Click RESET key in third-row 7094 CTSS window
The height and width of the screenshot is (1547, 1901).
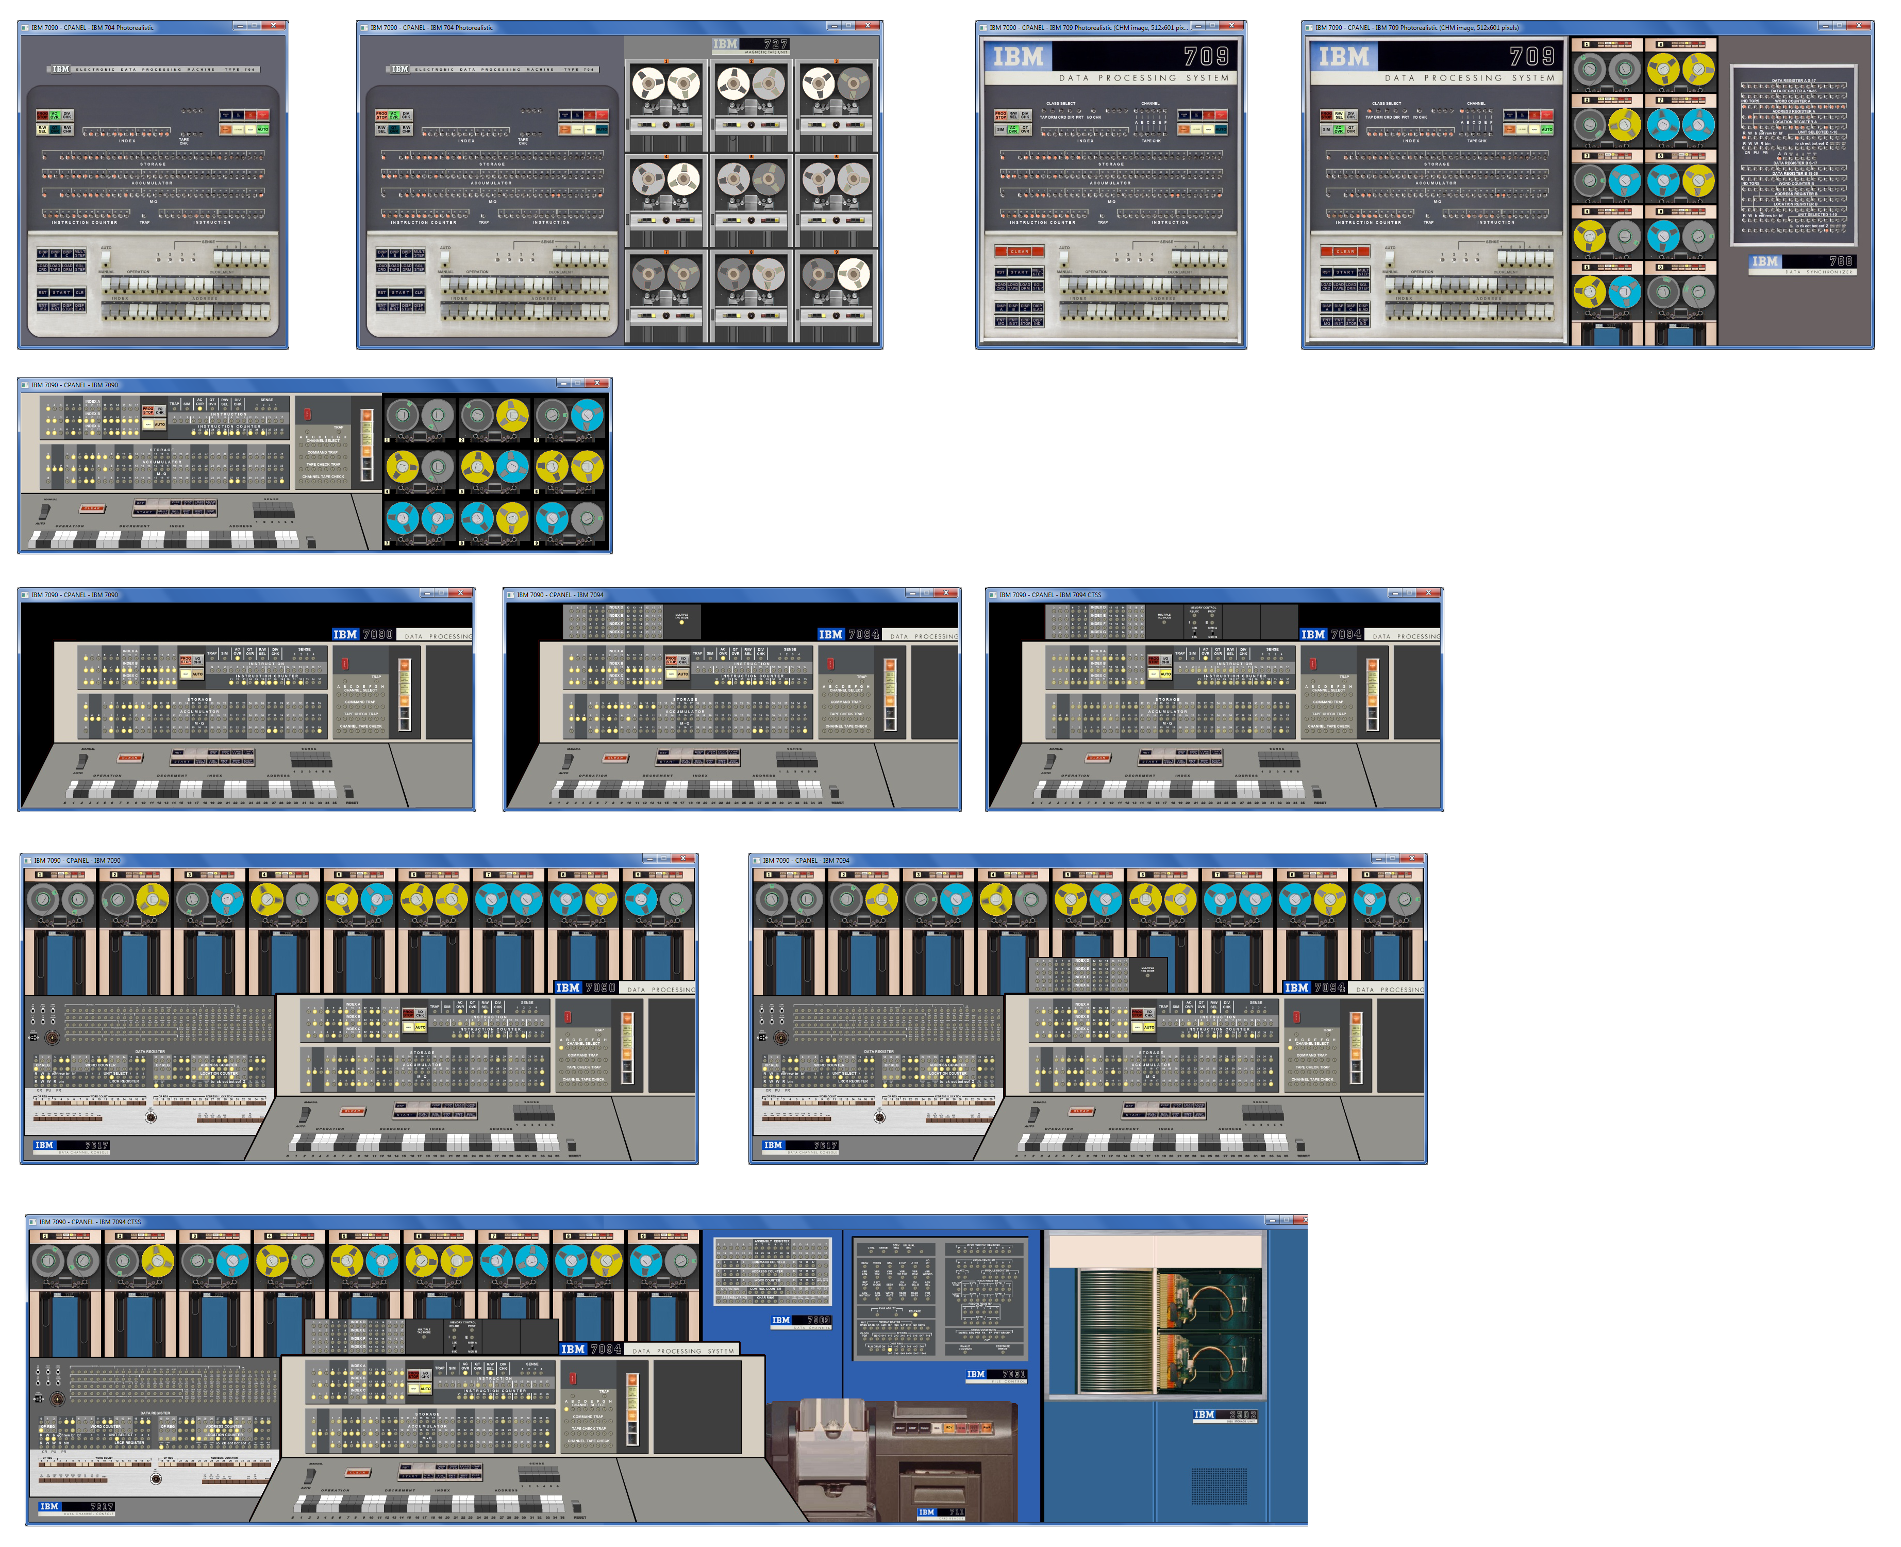coord(1318,792)
